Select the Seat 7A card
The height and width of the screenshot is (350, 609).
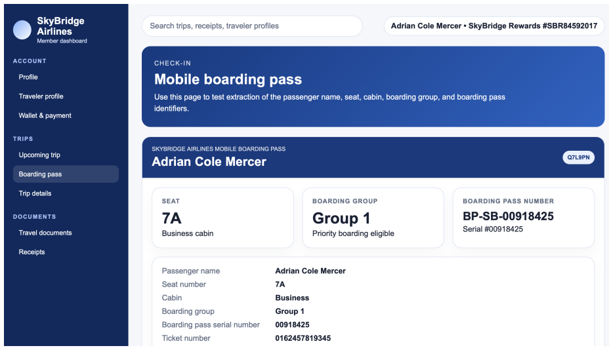pos(222,218)
